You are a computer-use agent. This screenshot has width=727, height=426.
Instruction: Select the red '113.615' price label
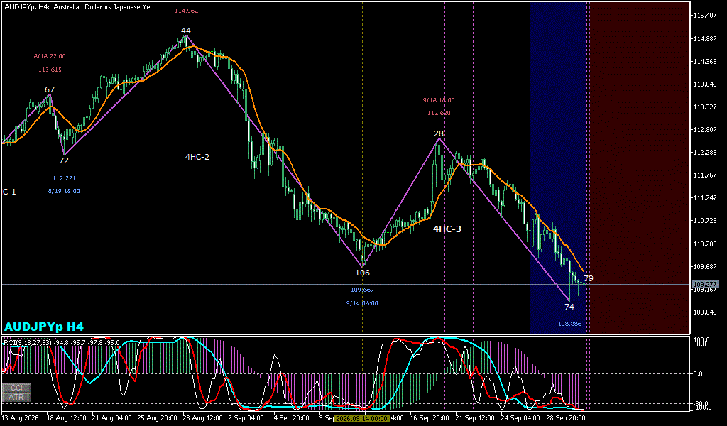[50, 70]
